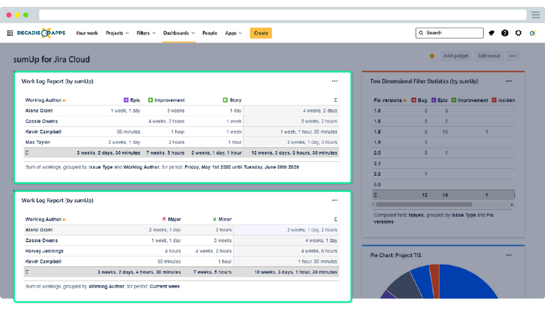Click the browser hamburger menu icon
Image resolution: width=545 pixels, height=309 pixels.
536,15
